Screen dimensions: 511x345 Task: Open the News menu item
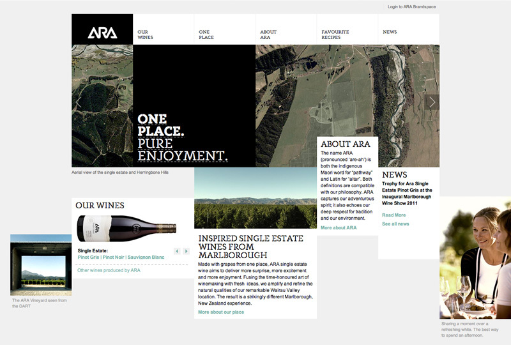390,32
